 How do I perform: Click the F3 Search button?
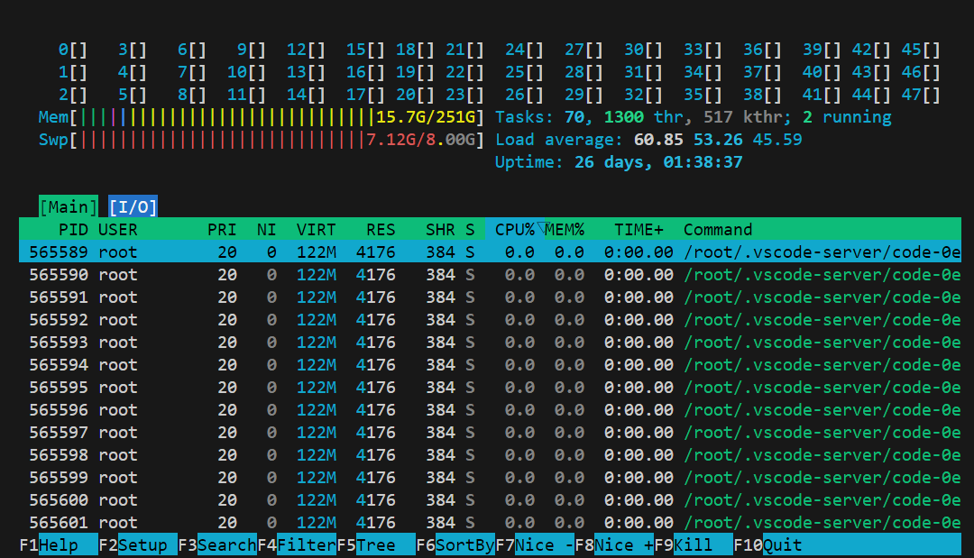[217, 545]
